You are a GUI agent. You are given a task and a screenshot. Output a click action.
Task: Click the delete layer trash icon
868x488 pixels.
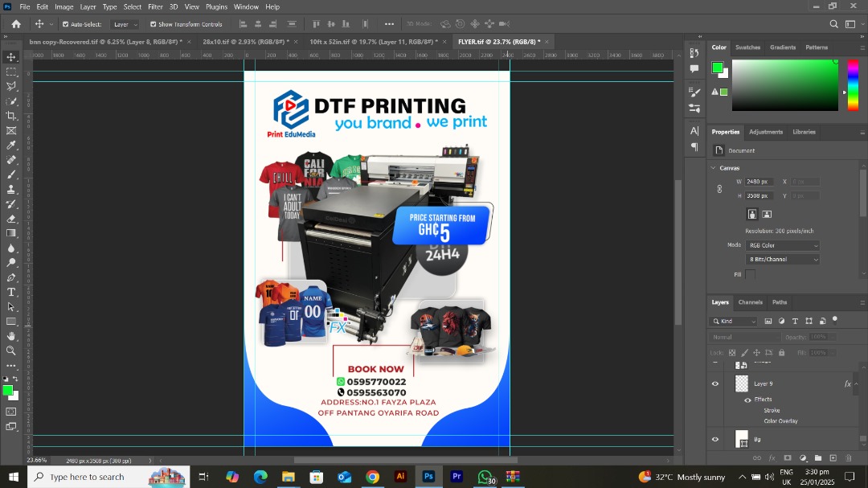coord(849,458)
